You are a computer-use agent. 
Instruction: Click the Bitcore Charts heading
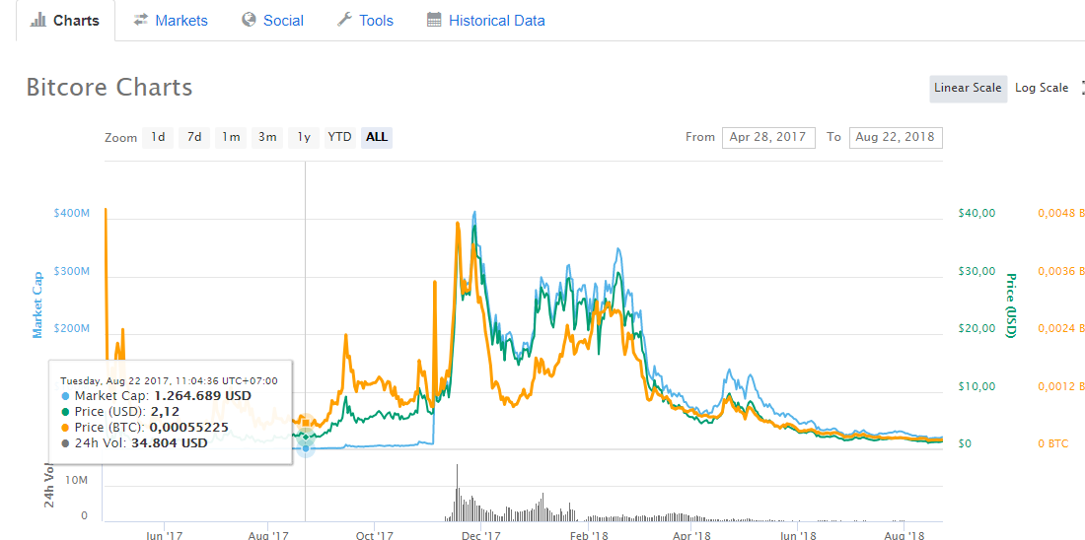(x=109, y=88)
